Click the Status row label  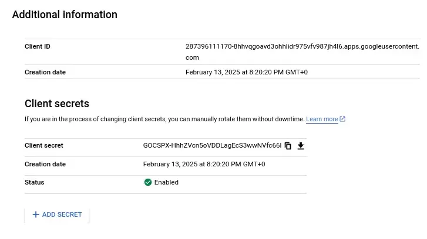point(34,182)
